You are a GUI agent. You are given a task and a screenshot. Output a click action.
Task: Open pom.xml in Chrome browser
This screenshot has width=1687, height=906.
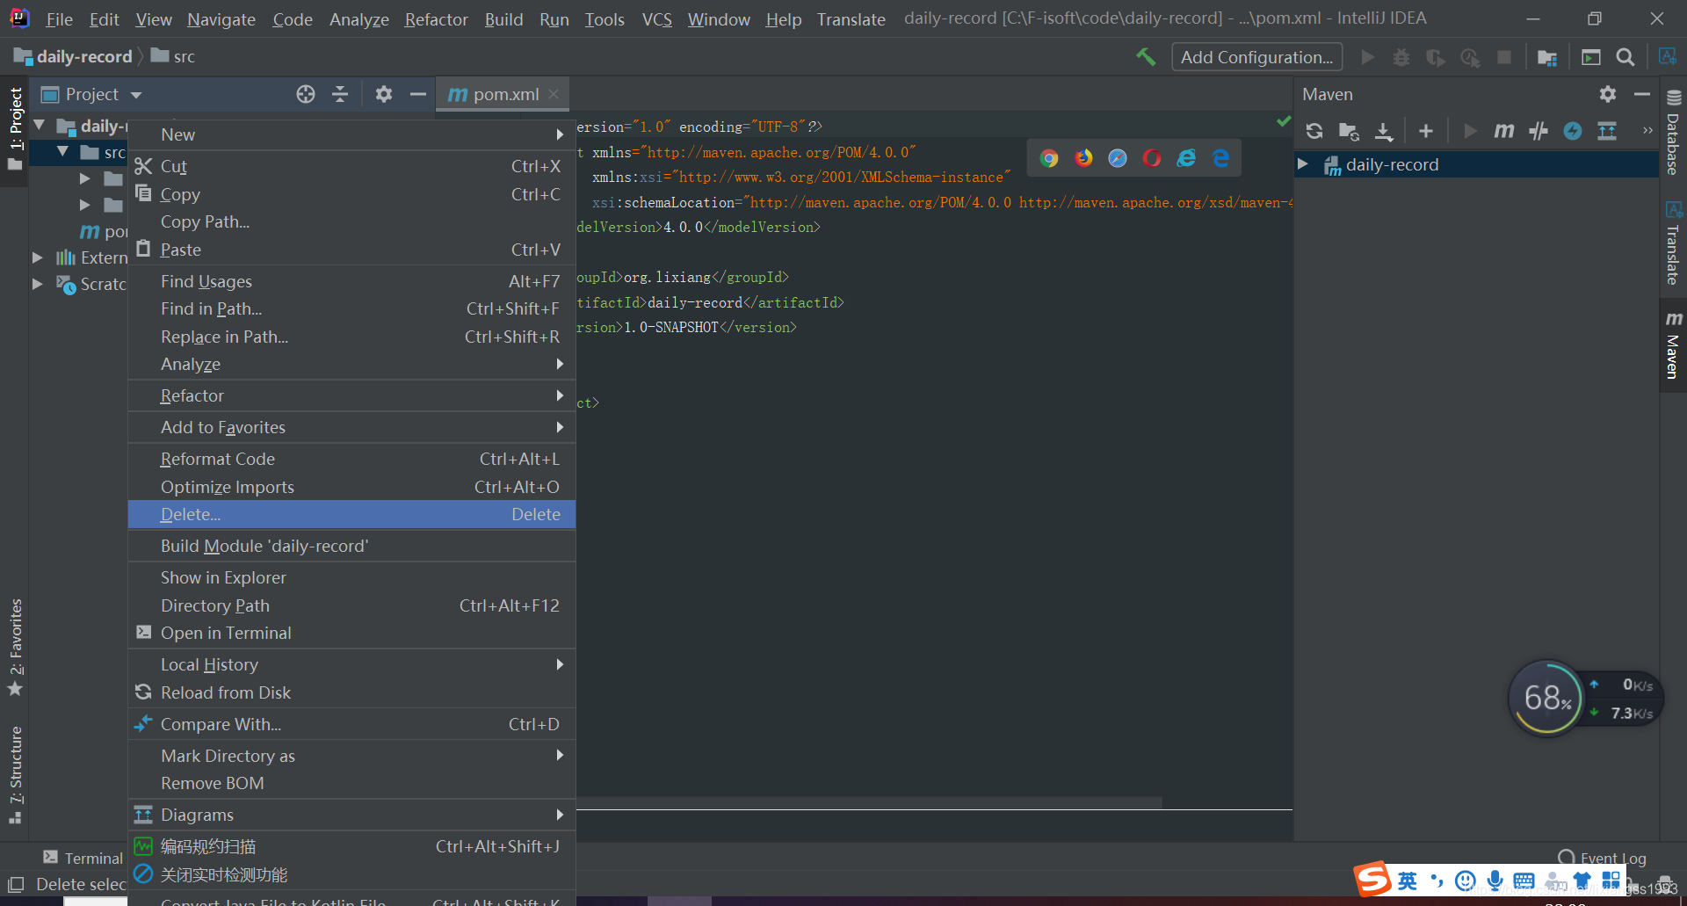tap(1049, 158)
